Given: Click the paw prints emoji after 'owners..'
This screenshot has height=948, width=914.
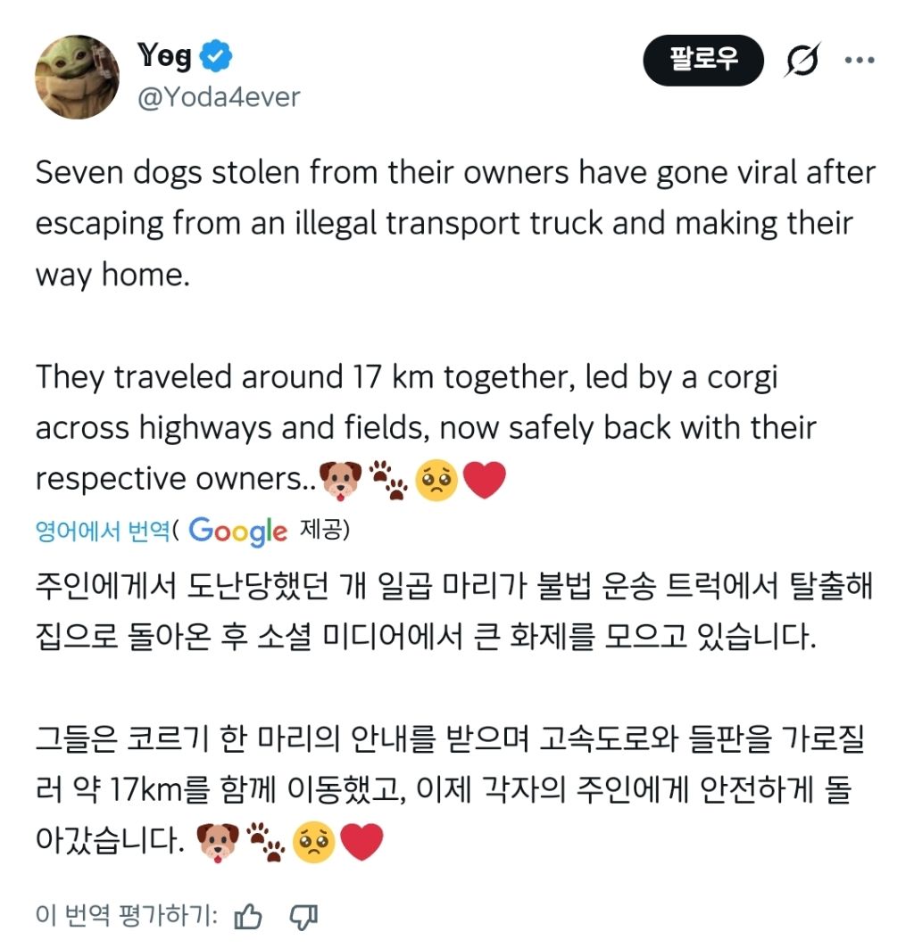Looking at the screenshot, I should coord(388,480).
